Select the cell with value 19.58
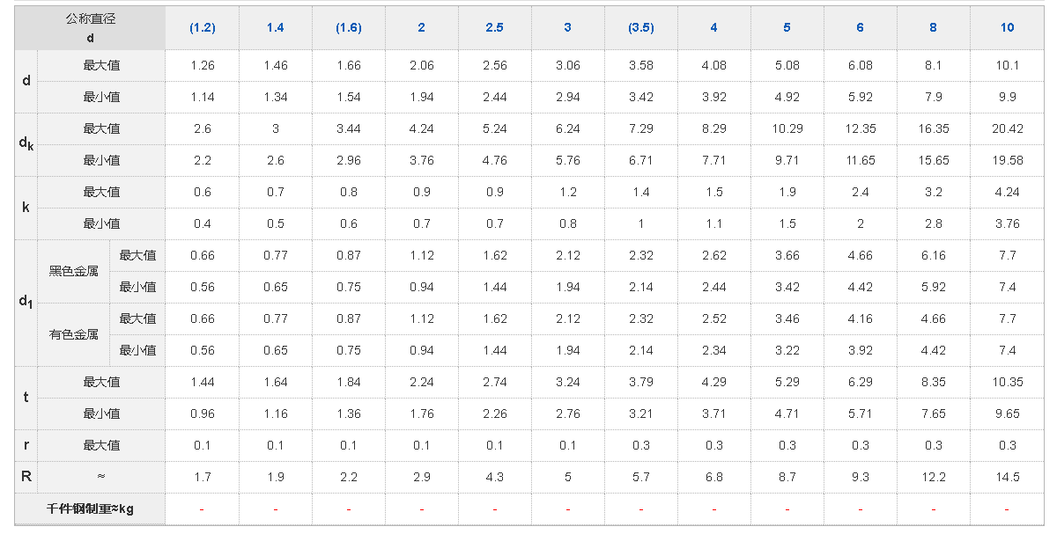The height and width of the screenshot is (534, 1057). (1007, 160)
